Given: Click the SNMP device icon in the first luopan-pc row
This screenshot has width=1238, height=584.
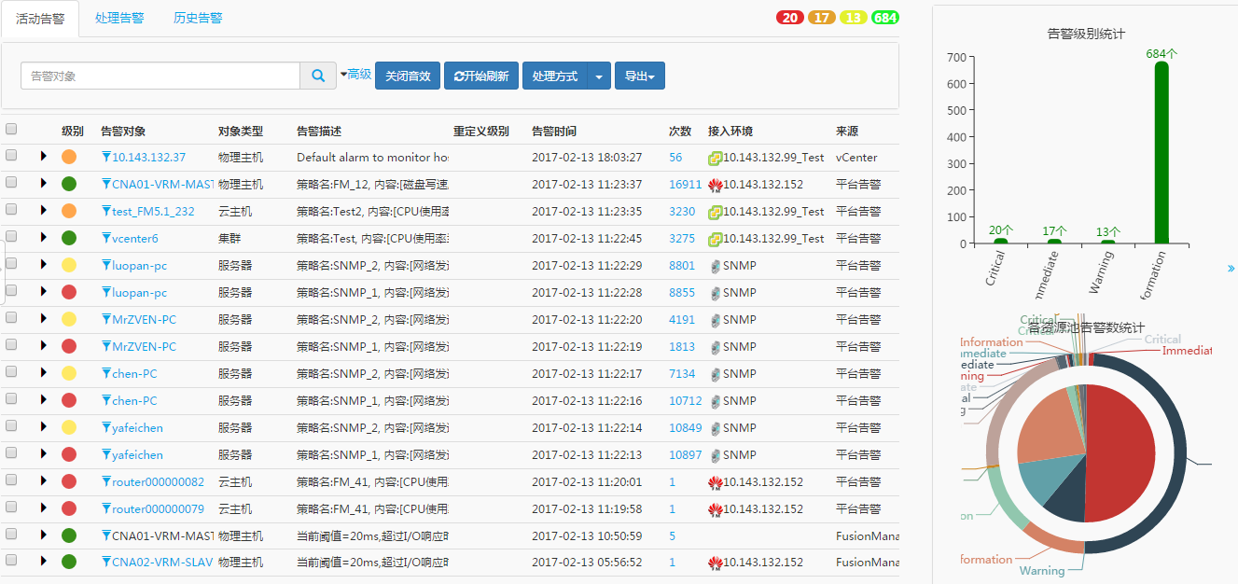Looking at the screenshot, I should (x=716, y=266).
